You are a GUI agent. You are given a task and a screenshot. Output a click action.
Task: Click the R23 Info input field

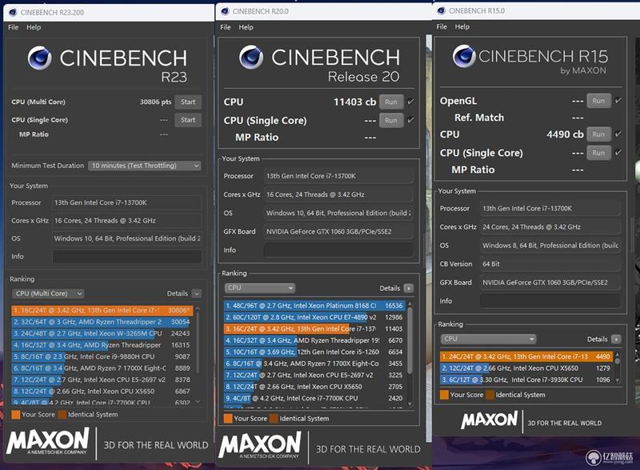(127, 256)
